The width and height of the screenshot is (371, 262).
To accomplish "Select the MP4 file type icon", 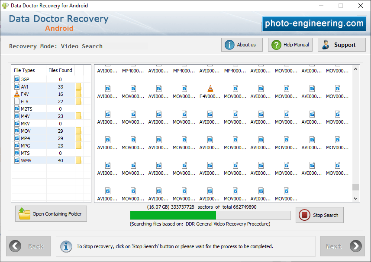I will pyautogui.click(x=17, y=138).
